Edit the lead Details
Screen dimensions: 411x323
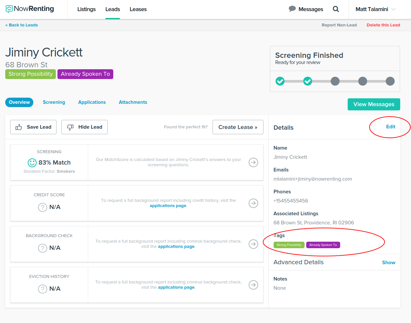[390, 127]
